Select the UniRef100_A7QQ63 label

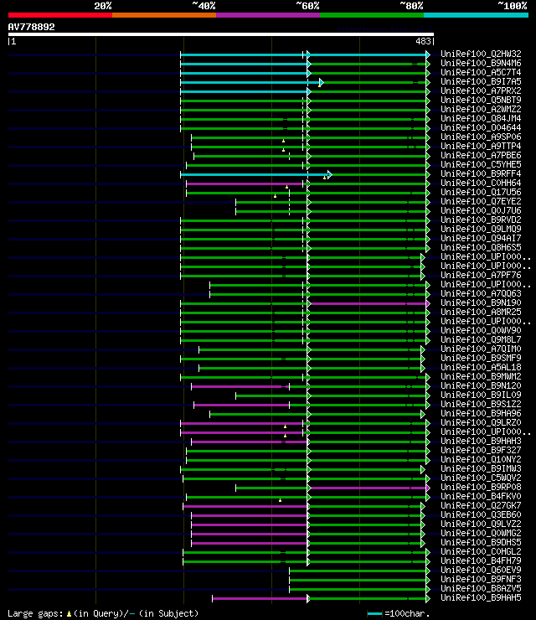(481, 294)
